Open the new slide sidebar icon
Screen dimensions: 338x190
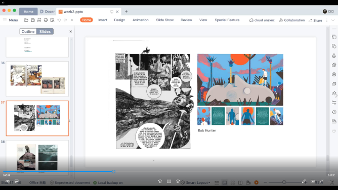click(334, 37)
